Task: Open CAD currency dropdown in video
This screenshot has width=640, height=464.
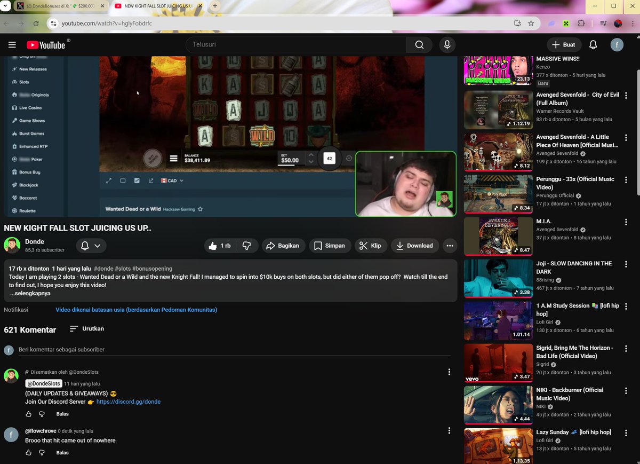Action: (x=172, y=181)
